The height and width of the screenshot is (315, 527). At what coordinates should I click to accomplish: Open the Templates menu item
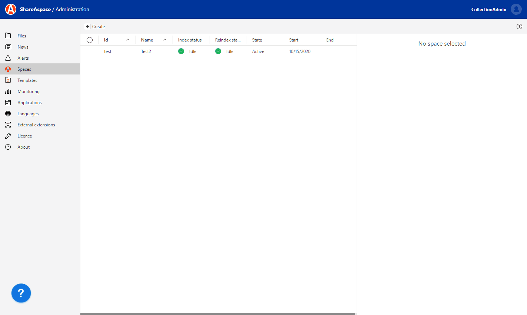[x=27, y=80]
